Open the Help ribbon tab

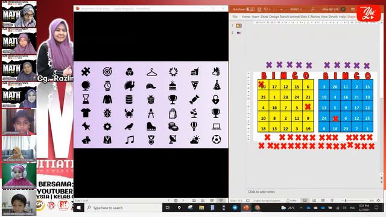click(342, 16)
